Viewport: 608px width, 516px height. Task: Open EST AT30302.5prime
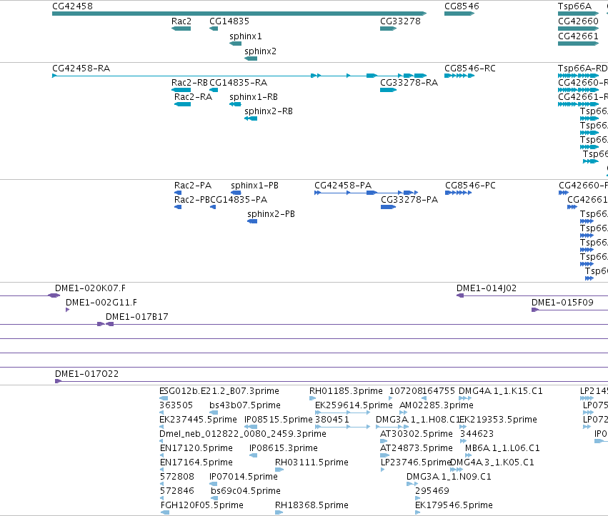[x=416, y=434]
